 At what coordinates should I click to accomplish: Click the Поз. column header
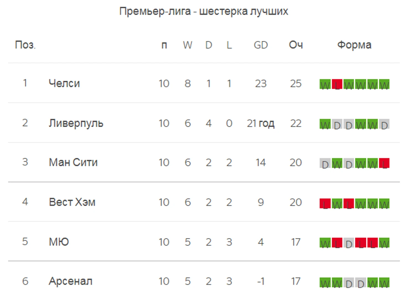point(25,45)
